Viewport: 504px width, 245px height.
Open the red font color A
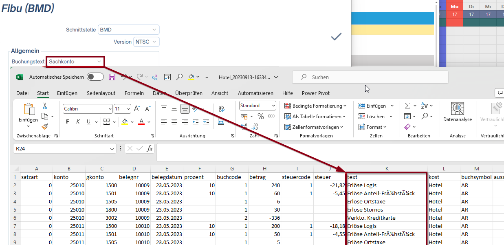pyautogui.click(x=141, y=122)
